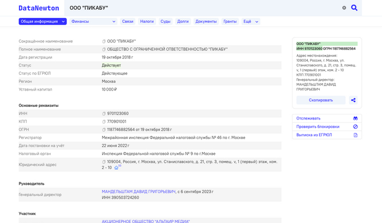
Task: Open the house icon next to the address
Action: point(116,167)
